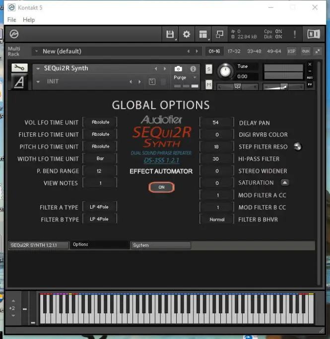Minimize instrument header with minus icon
The height and width of the screenshot is (339, 330).
310,71
